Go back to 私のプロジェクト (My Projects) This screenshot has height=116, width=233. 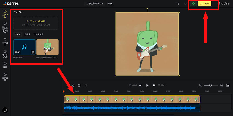tap(95, 4)
